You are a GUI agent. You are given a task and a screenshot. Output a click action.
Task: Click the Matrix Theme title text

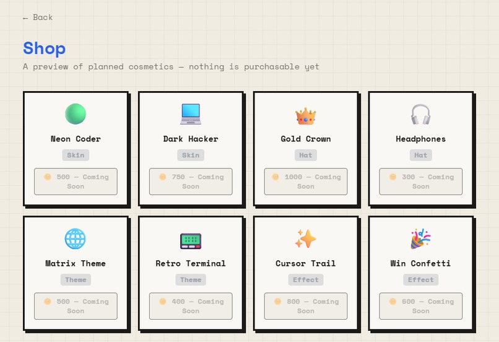point(76,263)
